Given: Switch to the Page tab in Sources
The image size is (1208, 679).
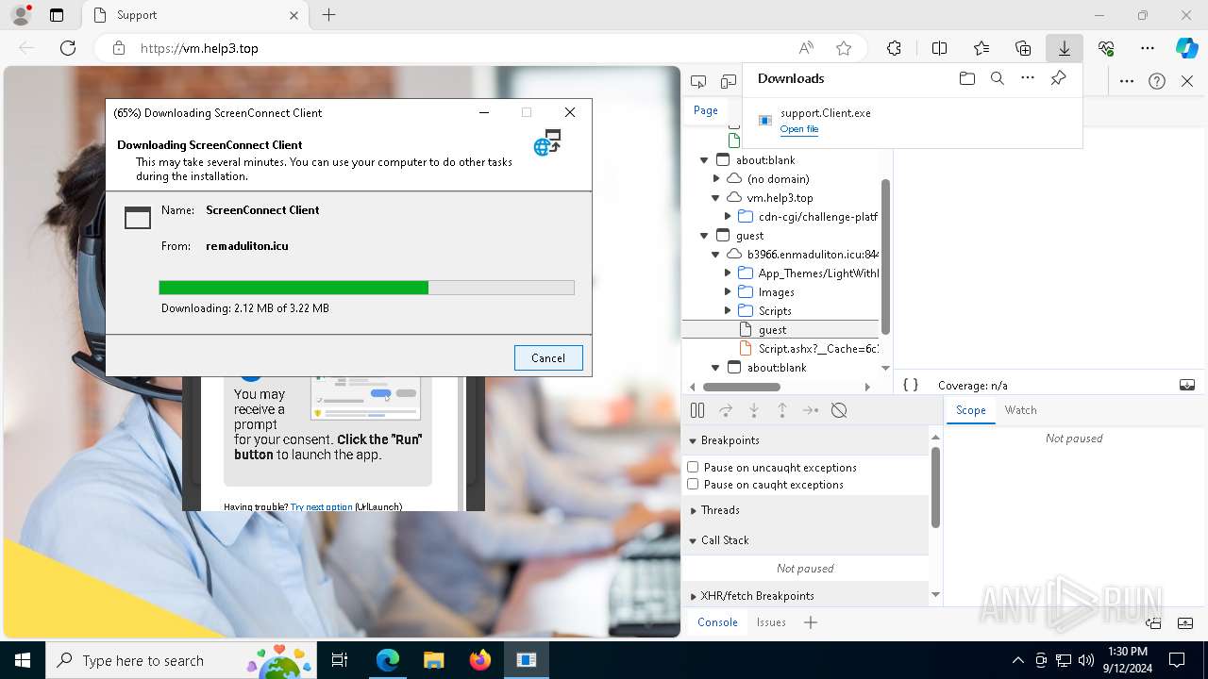Looking at the screenshot, I should click(x=706, y=110).
